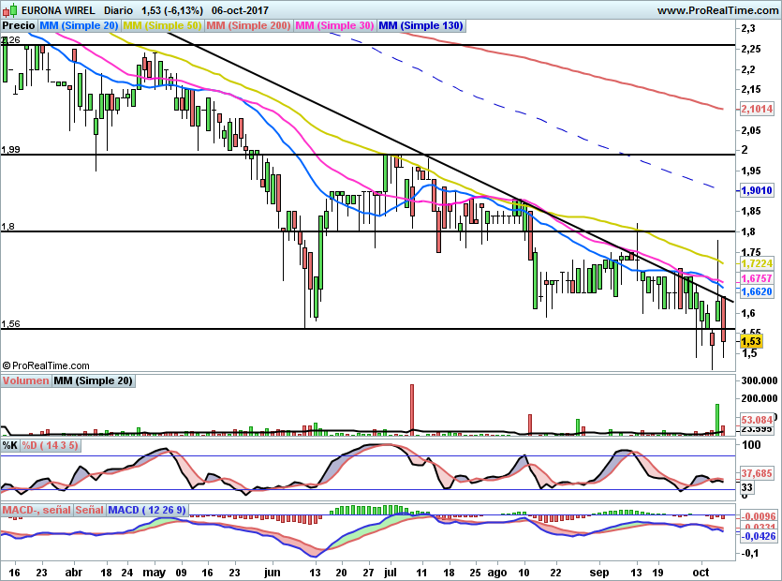Click the www.ProRealTime.com link at top
782x581 pixels.
[717, 10]
